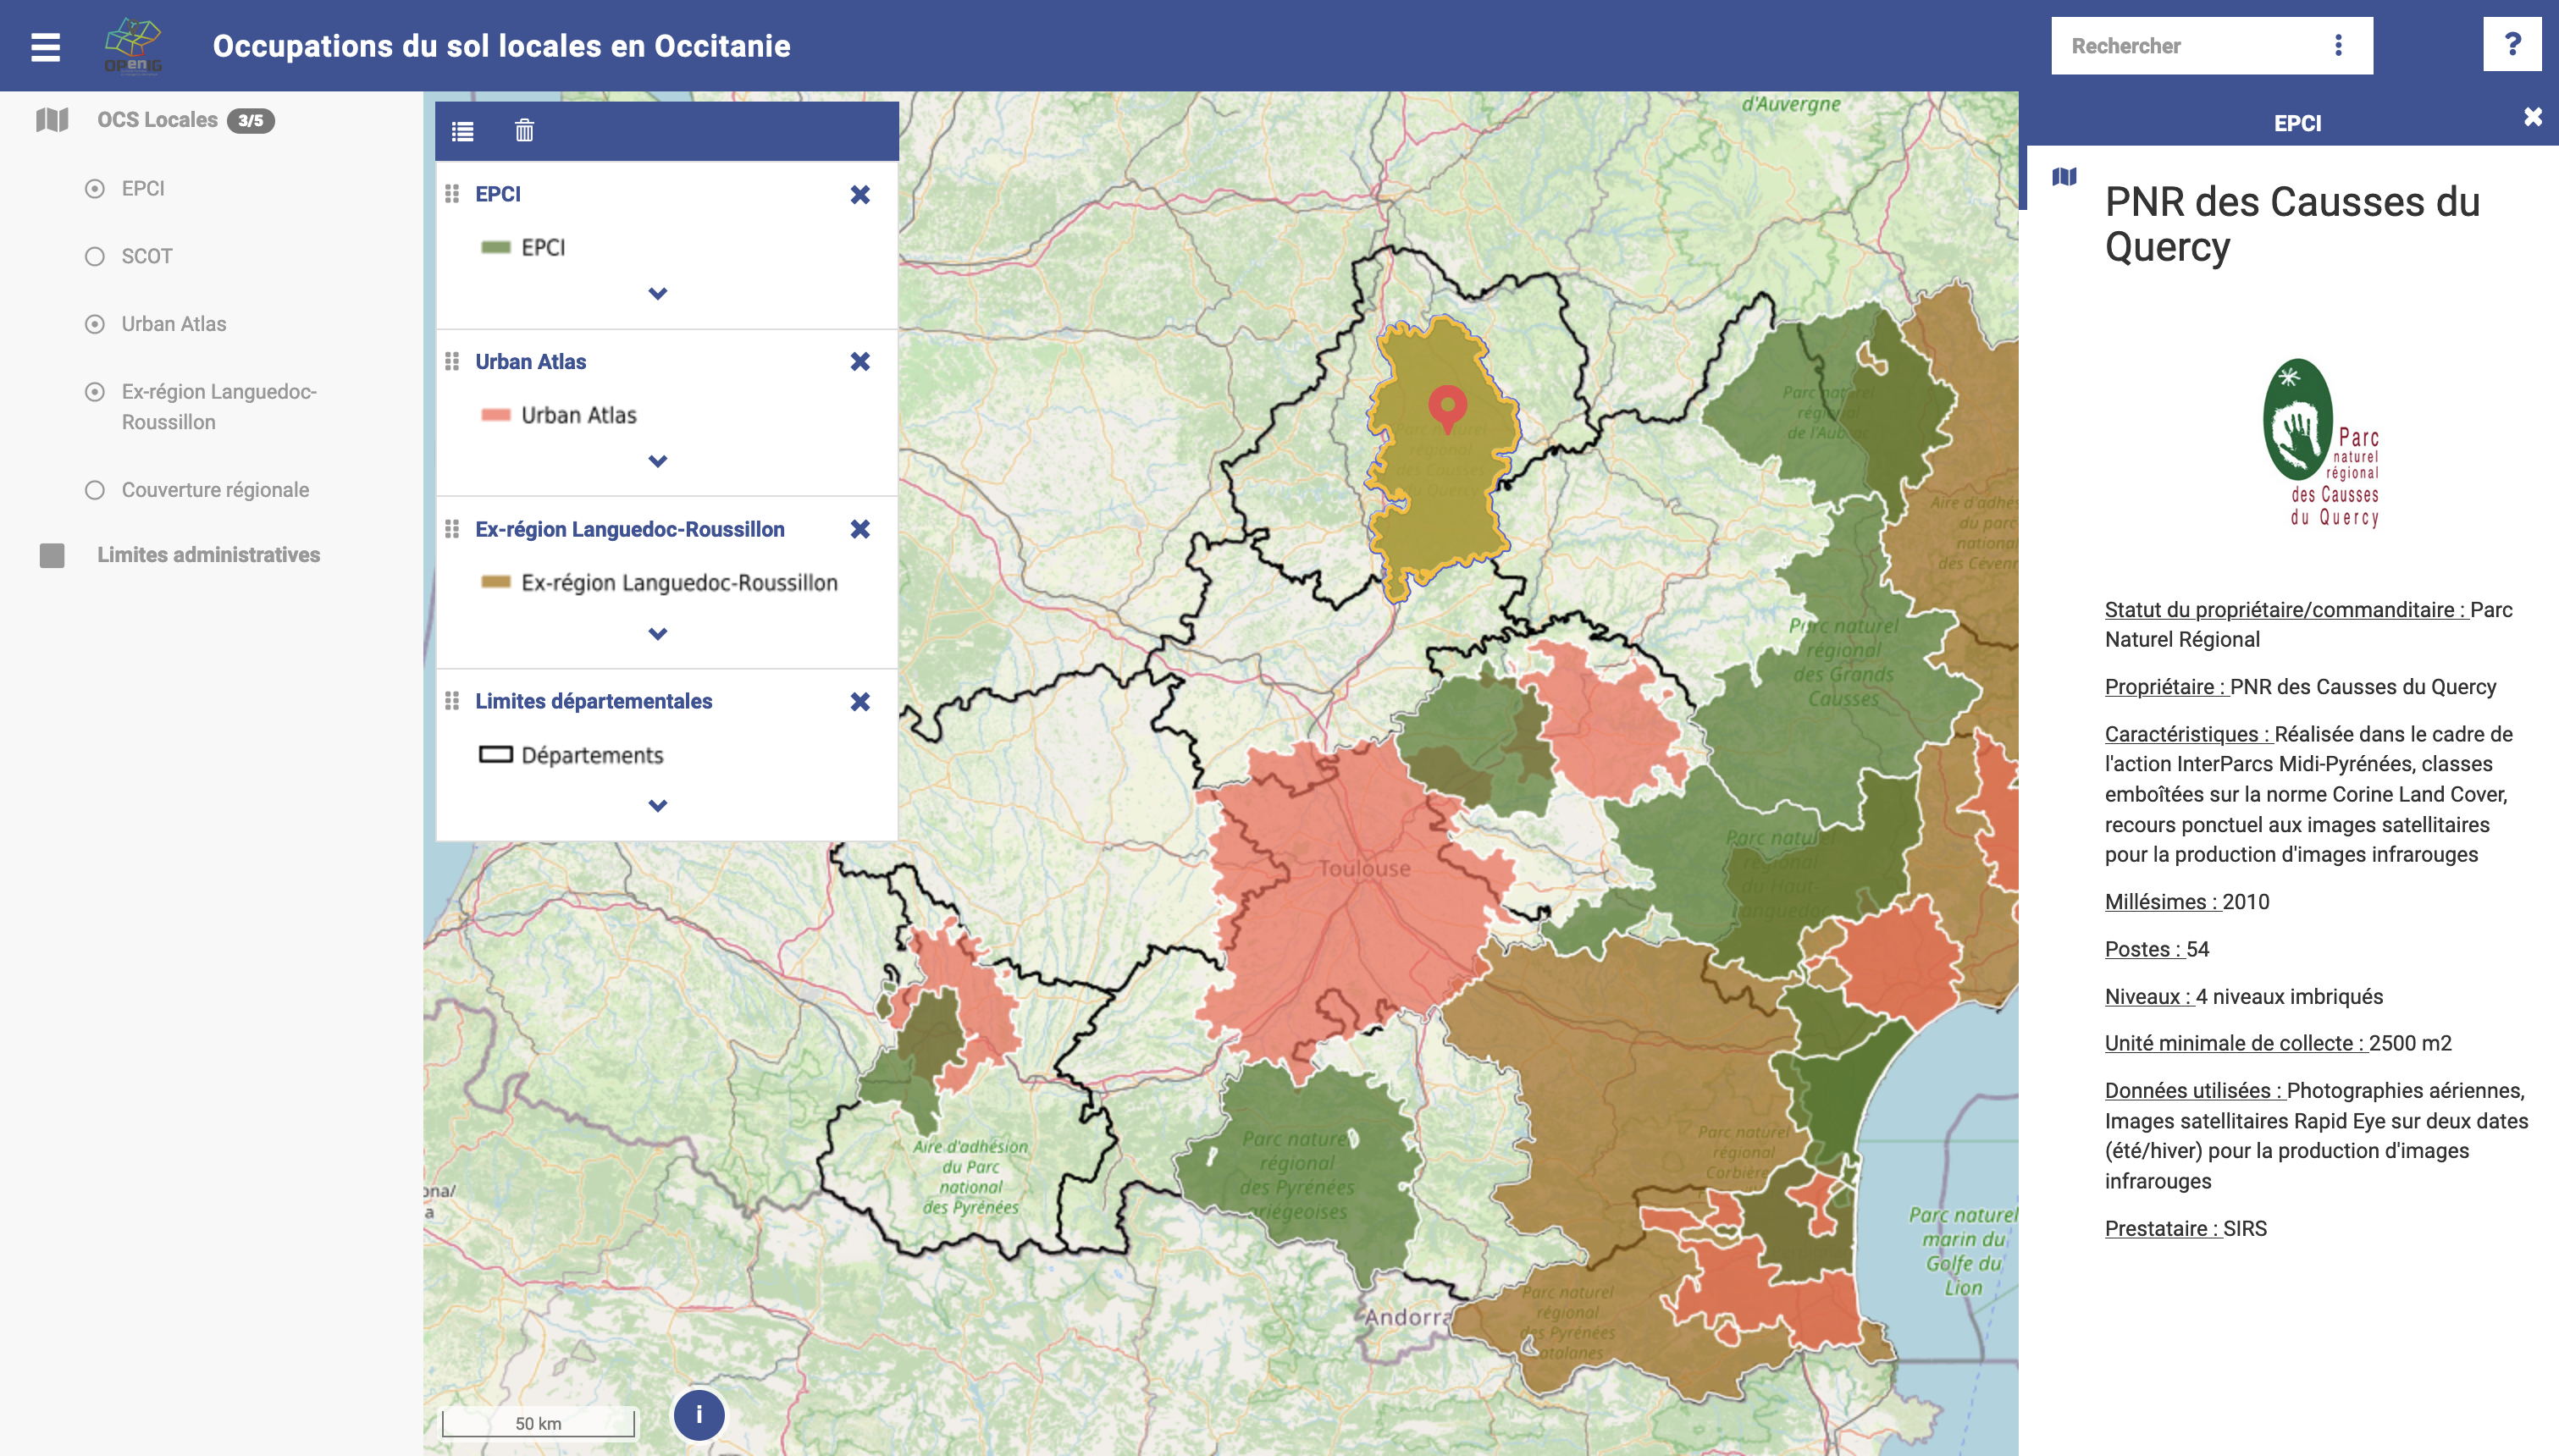
Task: Open the OCS Locales theme group
Action: [157, 120]
